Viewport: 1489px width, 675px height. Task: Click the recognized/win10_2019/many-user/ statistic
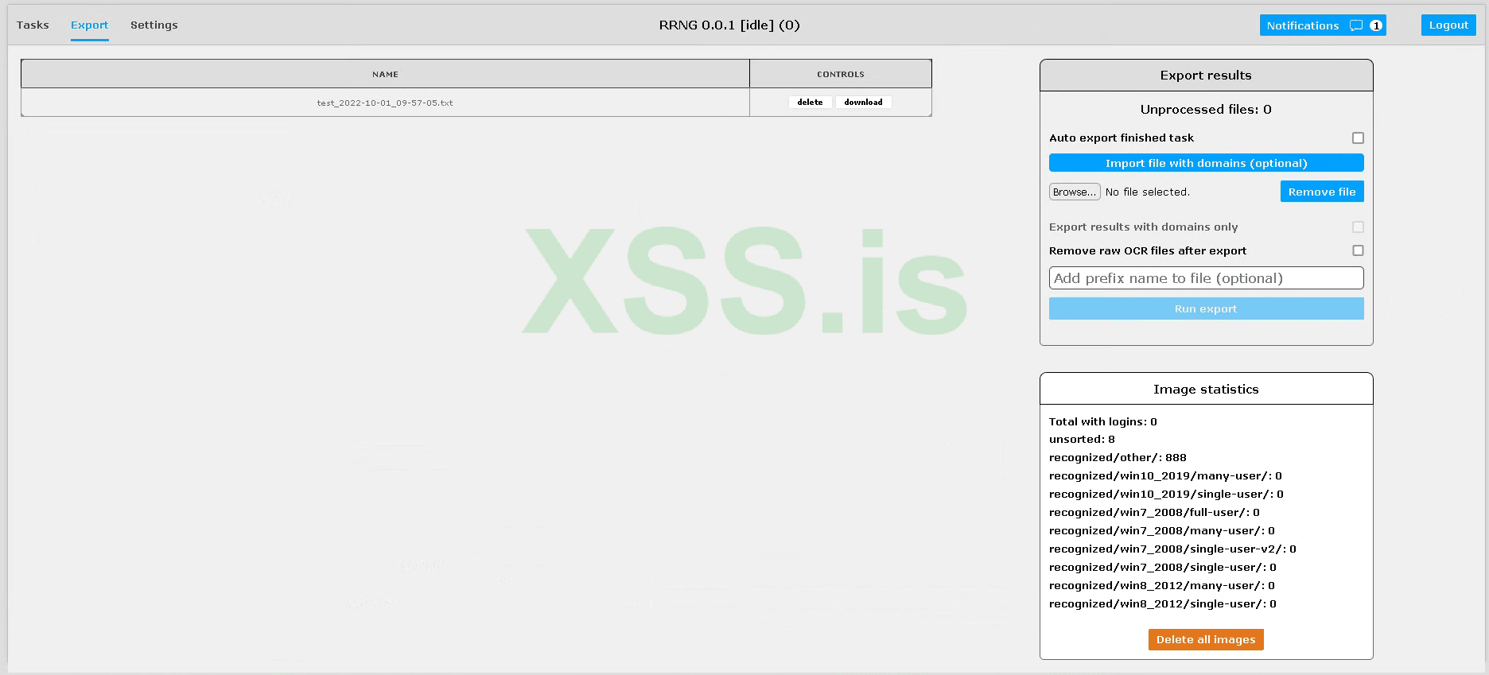[1165, 476]
